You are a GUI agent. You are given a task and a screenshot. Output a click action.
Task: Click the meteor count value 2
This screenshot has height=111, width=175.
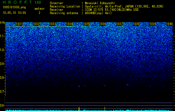40,13
